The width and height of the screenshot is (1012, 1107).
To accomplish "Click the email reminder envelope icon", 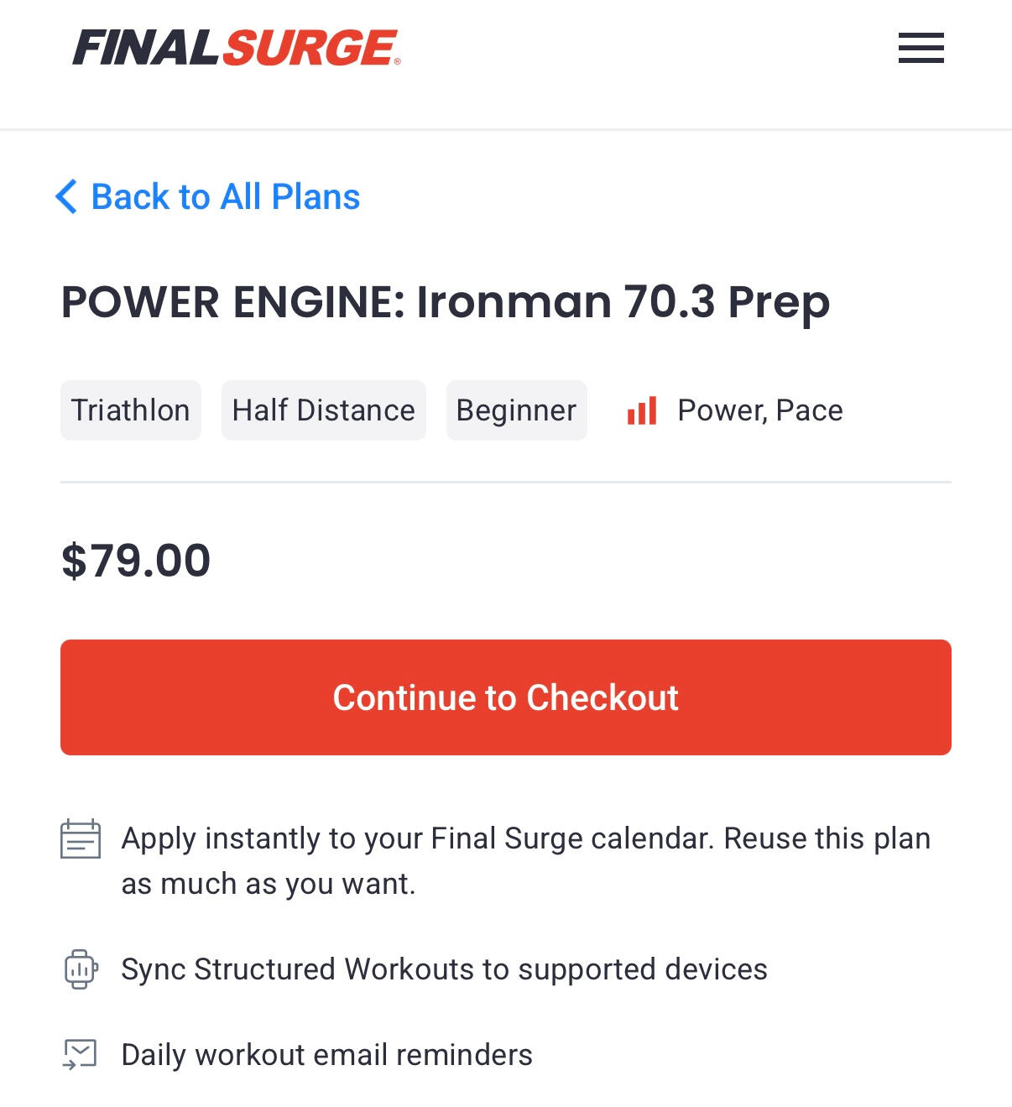I will pos(81,1055).
